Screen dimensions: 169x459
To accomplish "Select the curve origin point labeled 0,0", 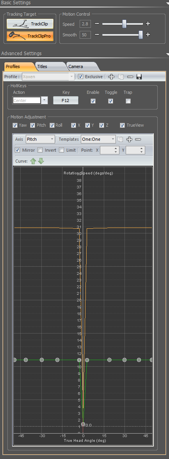I will click(x=84, y=424).
